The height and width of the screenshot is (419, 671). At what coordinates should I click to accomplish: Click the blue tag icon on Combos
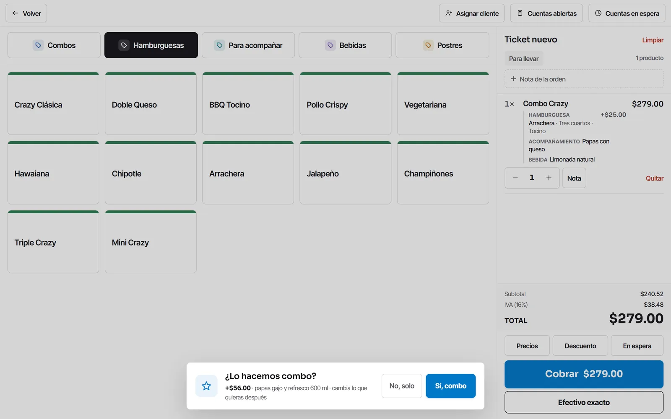(38, 45)
